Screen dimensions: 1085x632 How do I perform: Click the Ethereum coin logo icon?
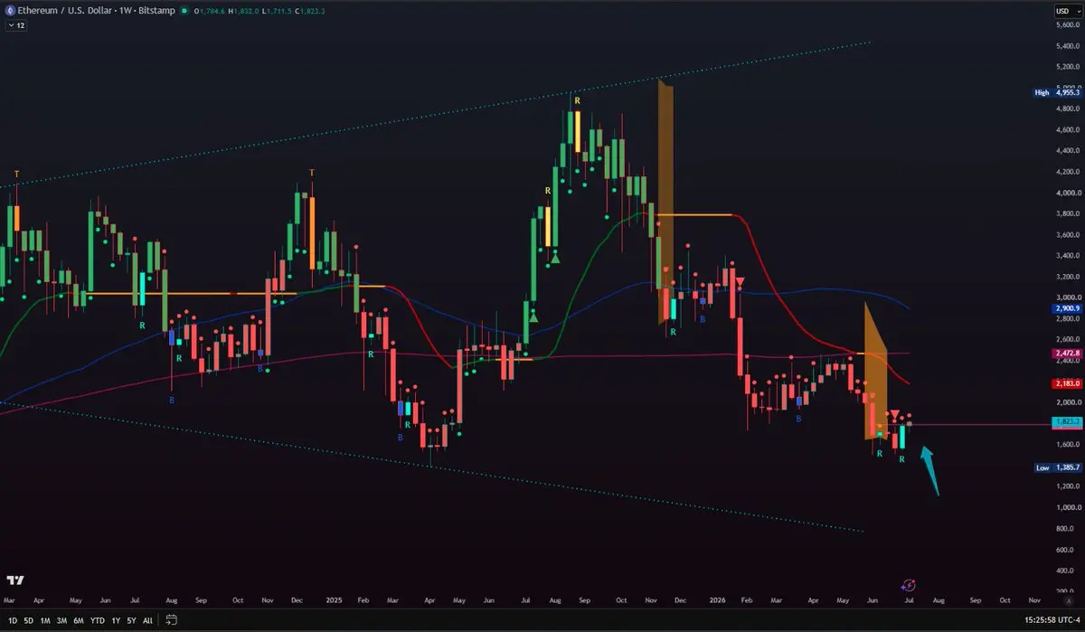coord(11,11)
